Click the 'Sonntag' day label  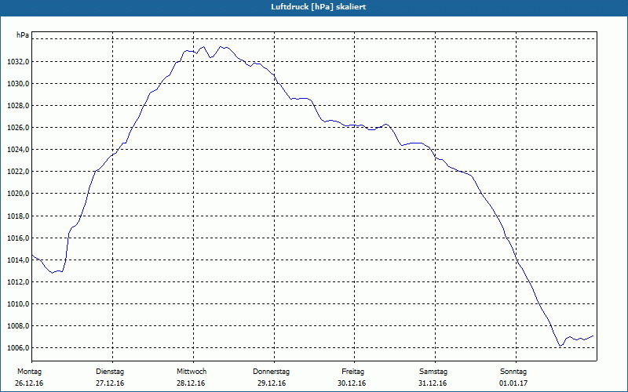tap(513, 372)
